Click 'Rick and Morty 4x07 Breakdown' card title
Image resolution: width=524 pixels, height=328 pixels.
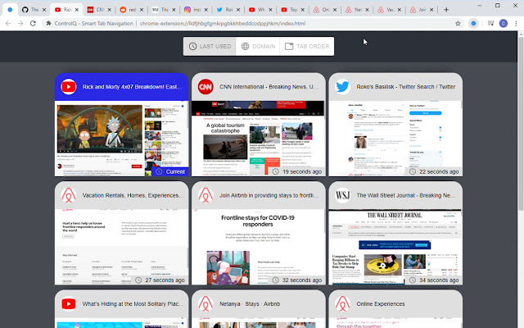click(x=132, y=87)
